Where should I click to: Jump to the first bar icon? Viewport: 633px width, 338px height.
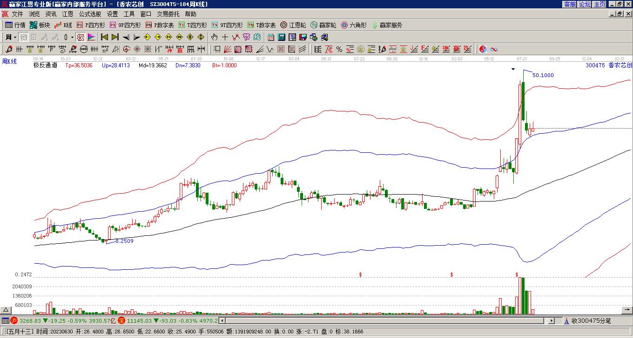coord(105,37)
